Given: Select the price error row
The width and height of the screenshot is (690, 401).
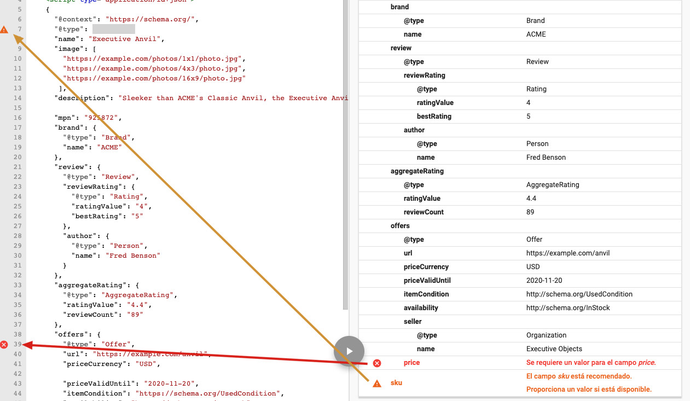Looking at the screenshot, I should click(x=520, y=363).
